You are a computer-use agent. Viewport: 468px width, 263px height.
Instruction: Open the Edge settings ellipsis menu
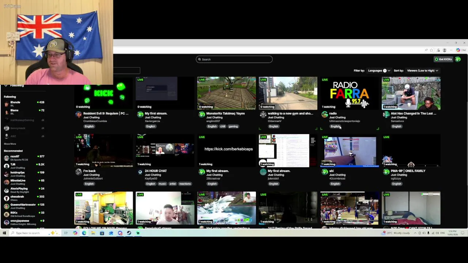(x=451, y=50)
